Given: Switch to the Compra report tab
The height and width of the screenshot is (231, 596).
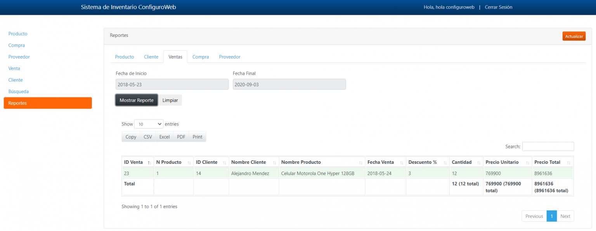Looking at the screenshot, I should tap(201, 57).
